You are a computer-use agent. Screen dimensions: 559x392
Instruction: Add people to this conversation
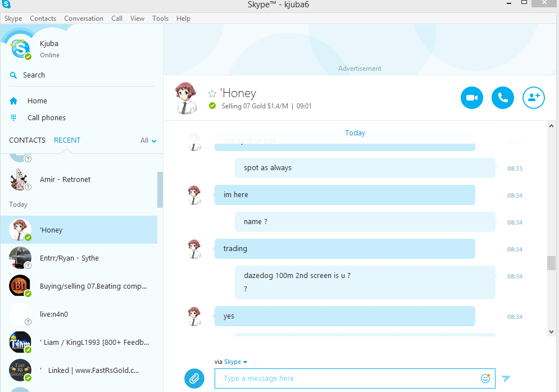coord(534,98)
